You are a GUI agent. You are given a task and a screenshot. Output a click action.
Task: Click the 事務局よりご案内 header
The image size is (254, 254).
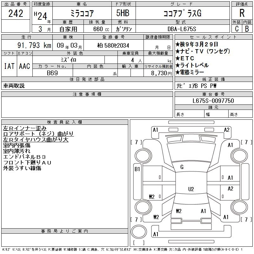click(65, 231)
